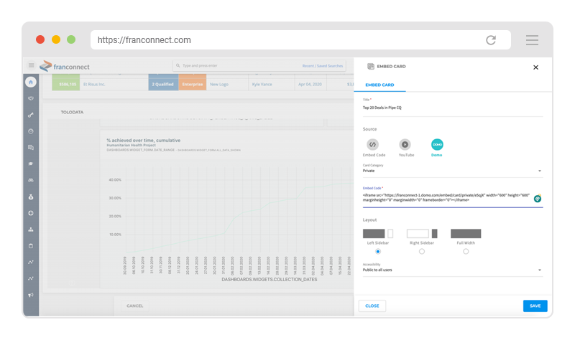
Task: Click the megaphone icon in sidebar
Action: [x=30, y=295]
